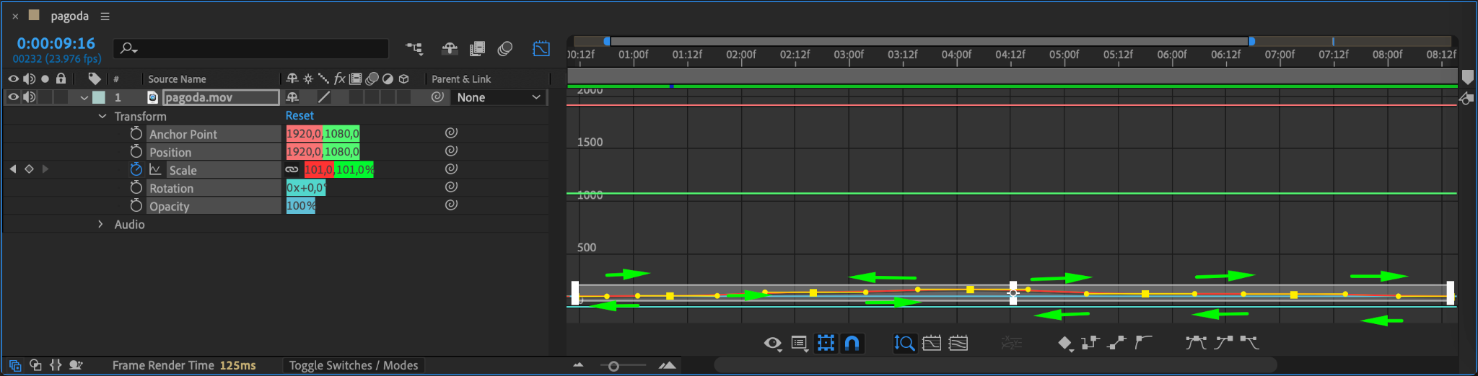The image size is (1478, 376).
Task: Expand the Audio group
Action: [100, 224]
